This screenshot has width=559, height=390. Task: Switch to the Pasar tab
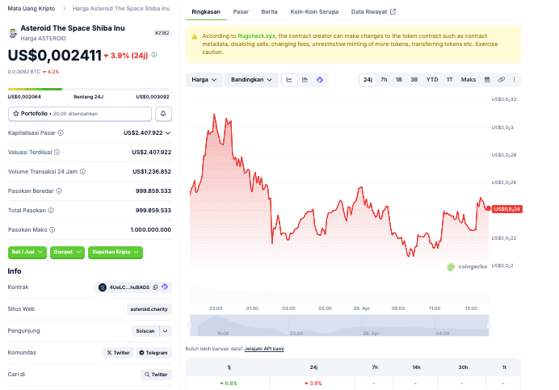[x=241, y=12]
